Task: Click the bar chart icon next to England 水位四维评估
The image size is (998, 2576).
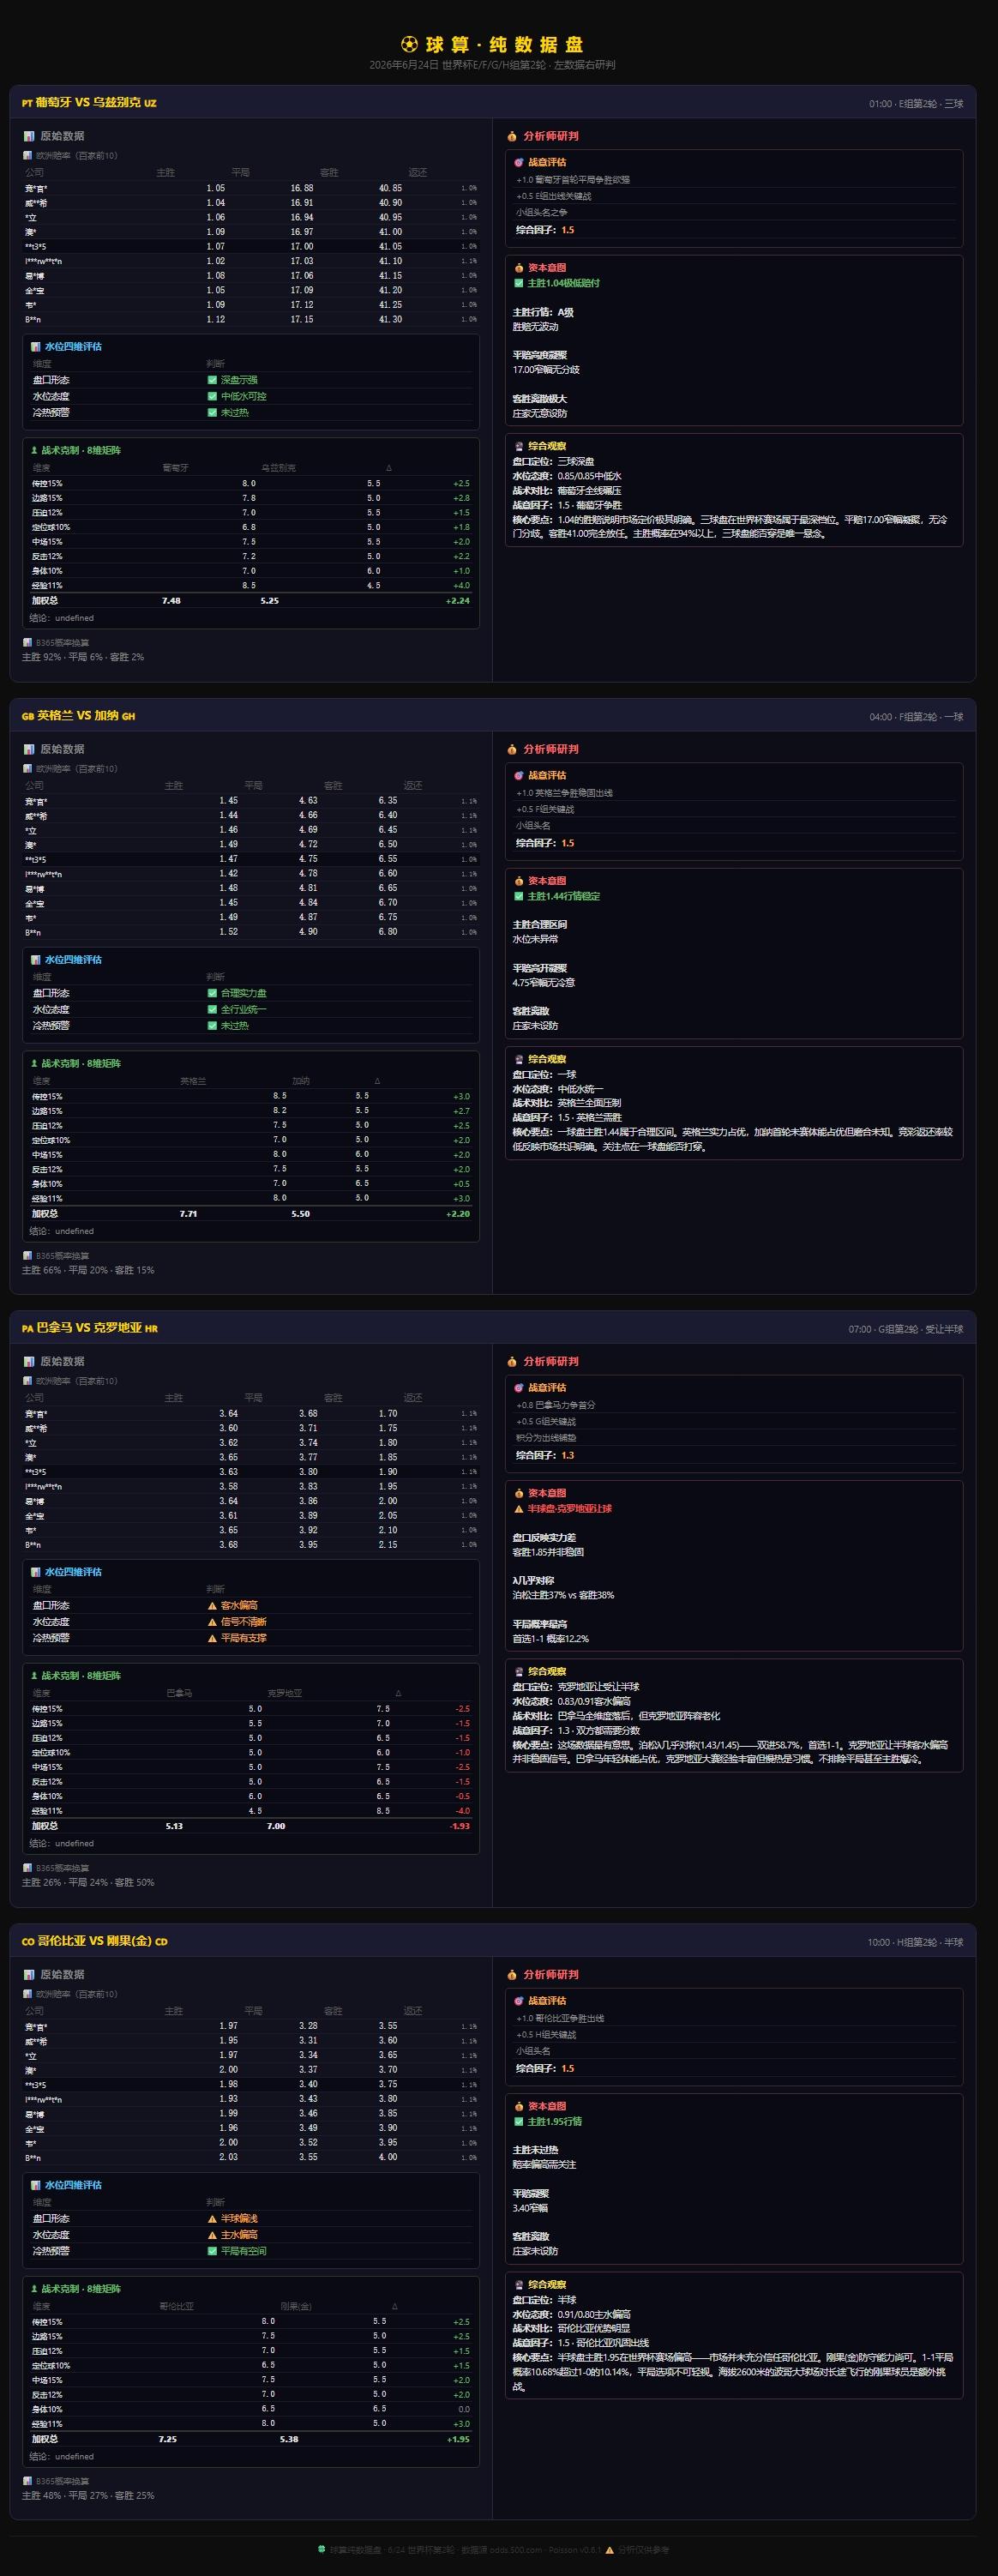Action: point(36,959)
